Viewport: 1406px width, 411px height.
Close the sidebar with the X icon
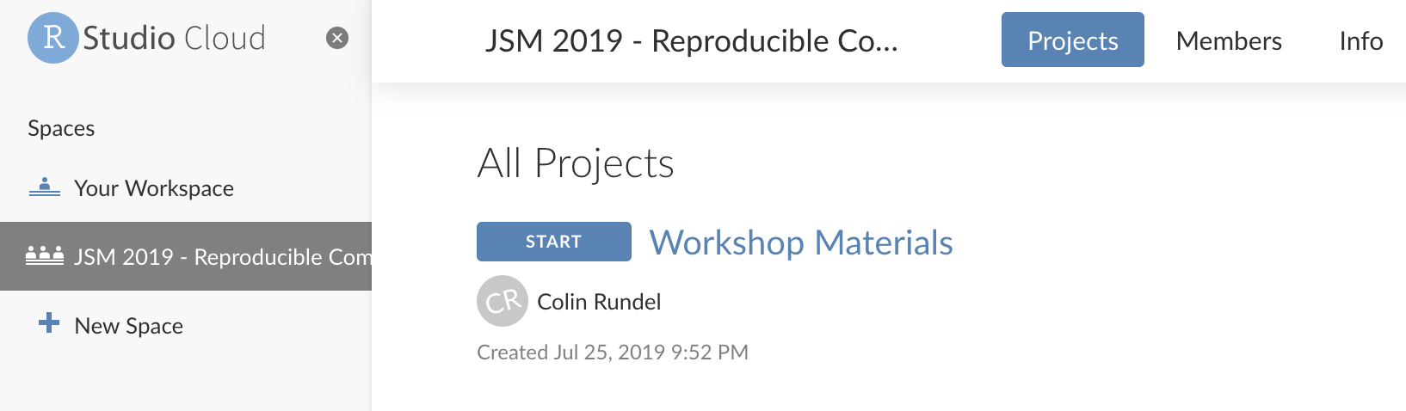(337, 38)
